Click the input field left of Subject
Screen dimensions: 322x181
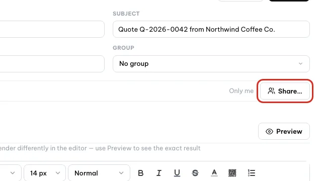coord(52,29)
